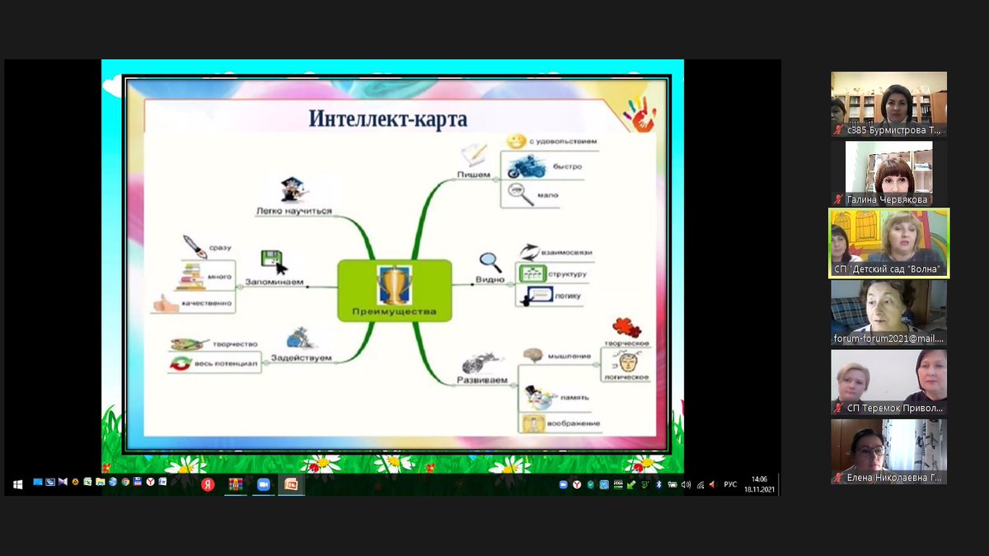989x556 pixels.
Task: Click the Задействуем branch label
Action: (x=301, y=357)
